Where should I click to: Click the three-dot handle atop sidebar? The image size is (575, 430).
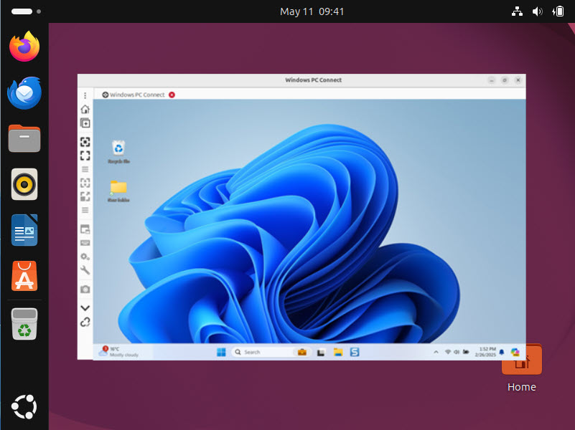85,95
